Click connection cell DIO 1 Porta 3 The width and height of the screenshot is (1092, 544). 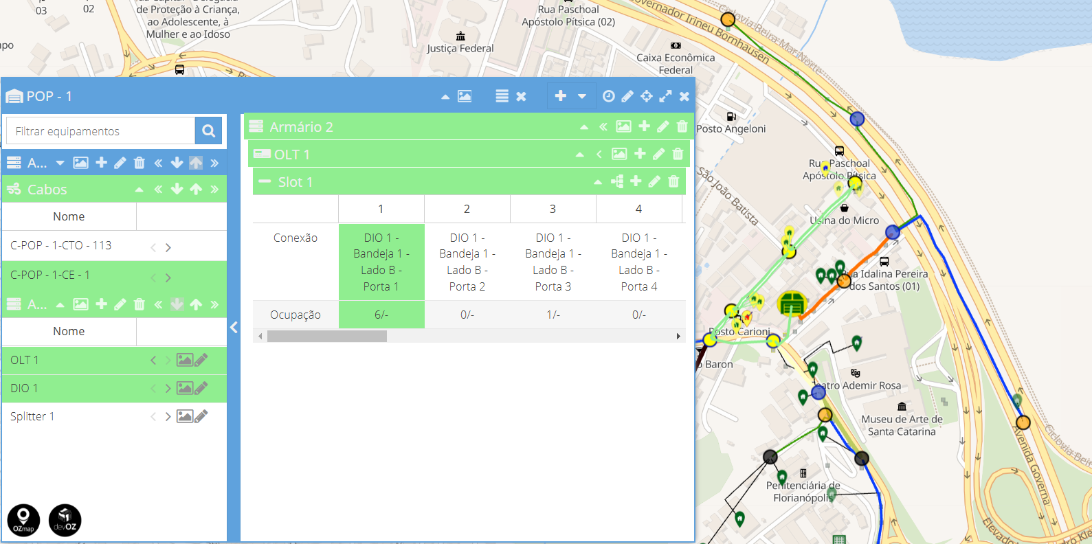553,262
